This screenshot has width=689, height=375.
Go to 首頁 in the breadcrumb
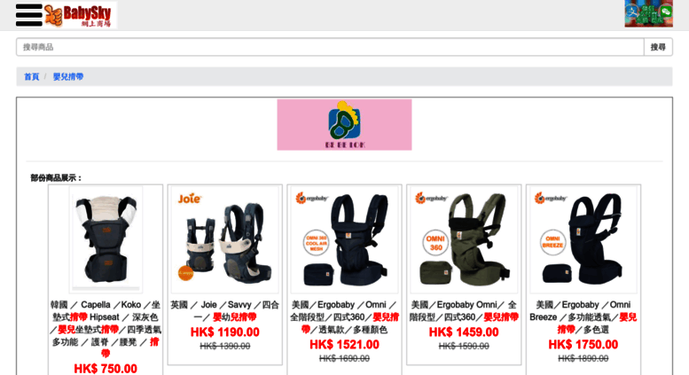coord(32,77)
